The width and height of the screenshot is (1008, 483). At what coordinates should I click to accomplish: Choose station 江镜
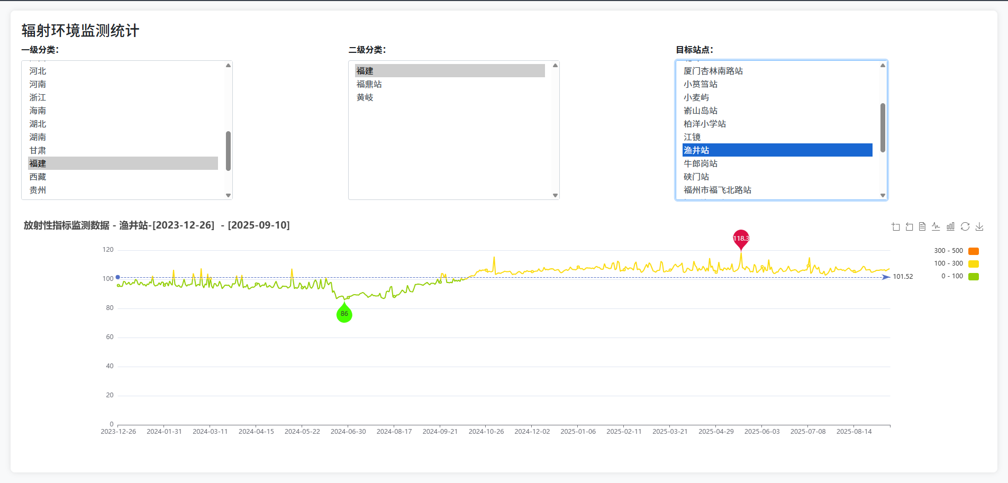point(777,137)
